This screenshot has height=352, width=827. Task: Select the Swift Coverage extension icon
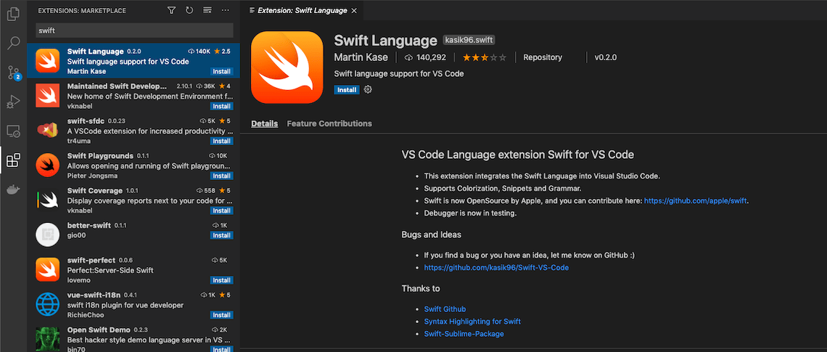[47, 200]
